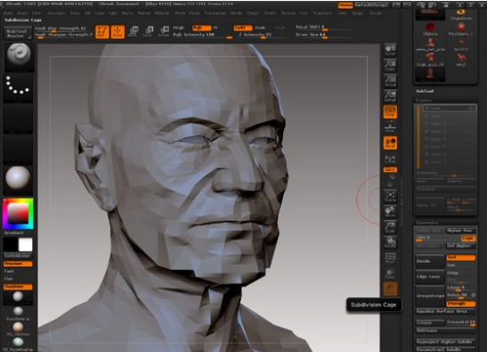The height and width of the screenshot is (352, 487).
Task: Activate the Edit mode button
Action: (x=101, y=32)
